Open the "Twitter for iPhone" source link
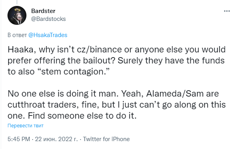Viewport: 237px width, 149px height. (x=106, y=139)
